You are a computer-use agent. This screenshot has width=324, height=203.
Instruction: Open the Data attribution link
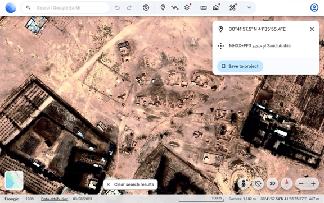pos(55,199)
